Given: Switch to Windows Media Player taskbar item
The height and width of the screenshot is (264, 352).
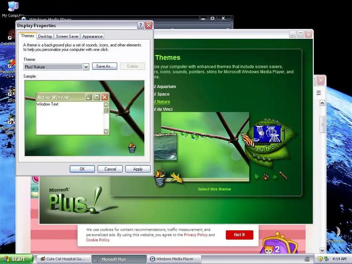Looking at the screenshot, I should (x=174, y=259).
